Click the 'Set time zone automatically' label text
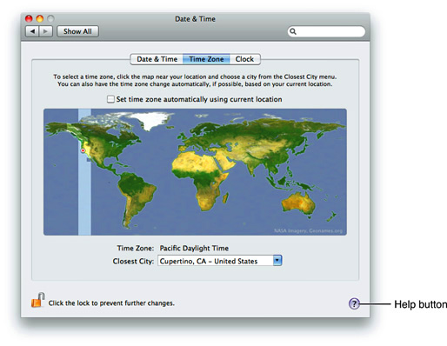 (199, 99)
